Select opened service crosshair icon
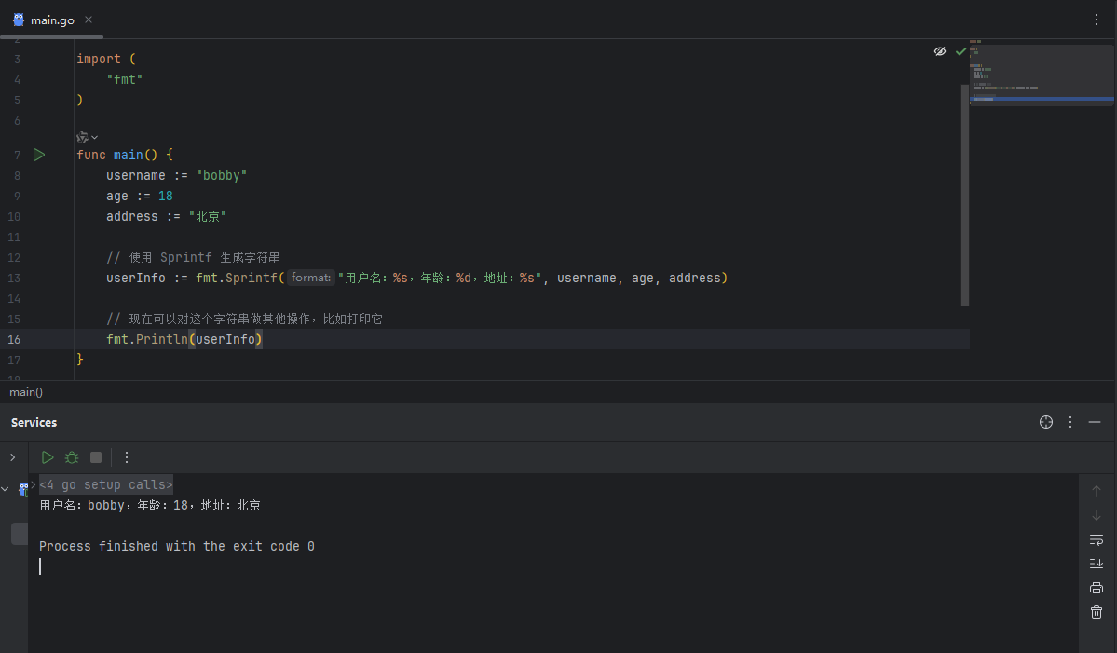1117x653 pixels. click(x=1046, y=422)
